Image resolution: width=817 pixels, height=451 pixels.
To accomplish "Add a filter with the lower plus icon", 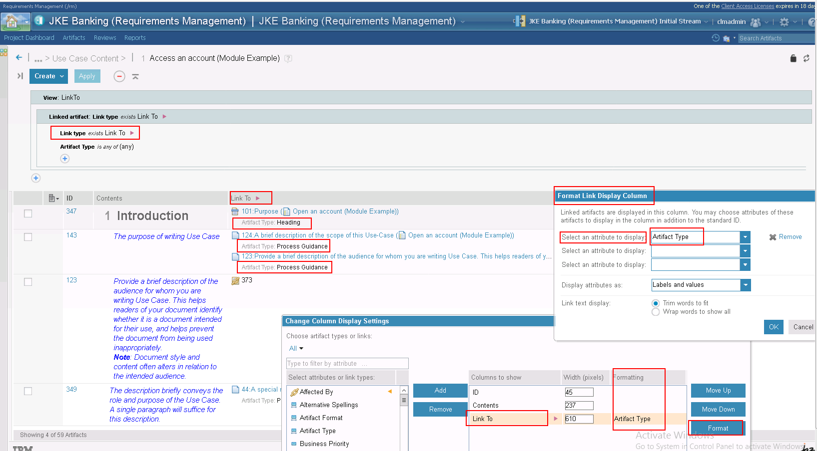I will (35, 178).
